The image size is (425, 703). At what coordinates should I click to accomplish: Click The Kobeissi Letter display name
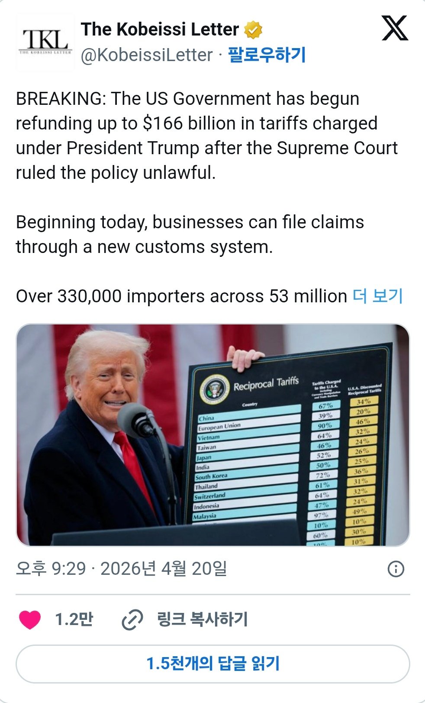pyautogui.click(x=160, y=29)
